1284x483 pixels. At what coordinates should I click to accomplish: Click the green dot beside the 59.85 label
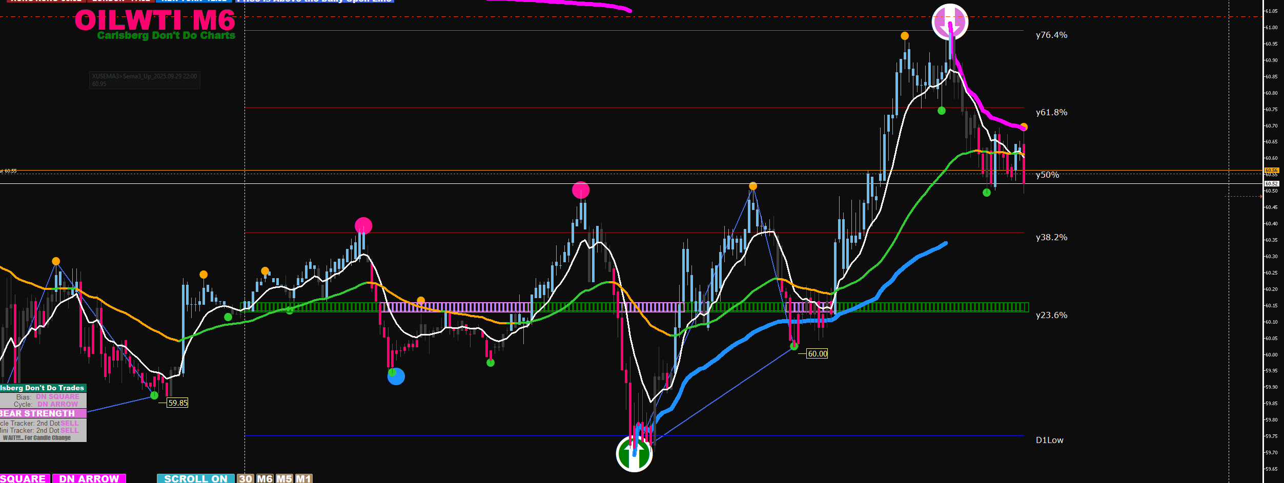click(x=154, y=395)
